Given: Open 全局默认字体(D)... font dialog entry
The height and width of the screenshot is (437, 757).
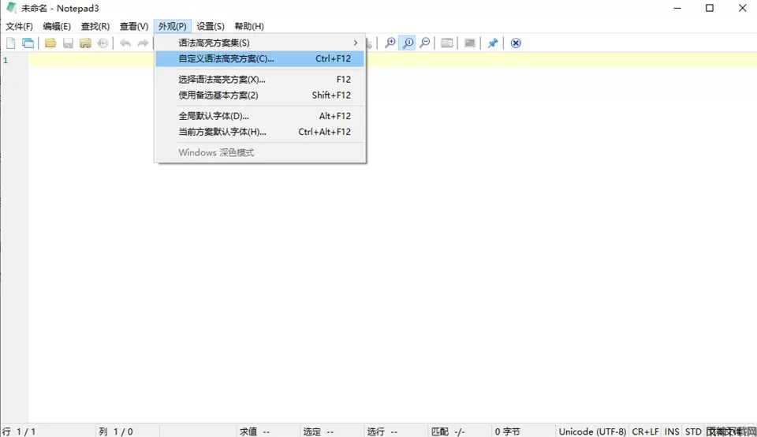Looking at the screenshot, I should tap(259, 116).
